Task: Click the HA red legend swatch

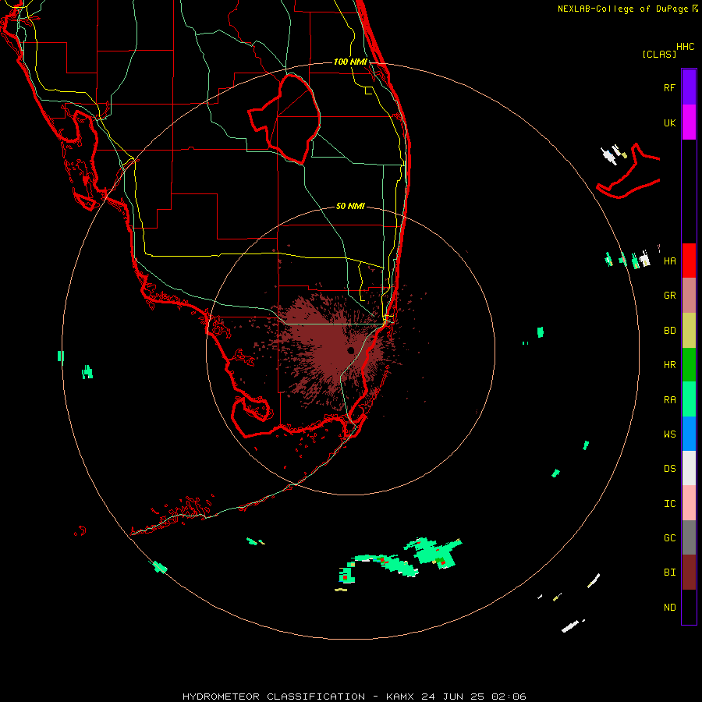Action: point(689,261)
